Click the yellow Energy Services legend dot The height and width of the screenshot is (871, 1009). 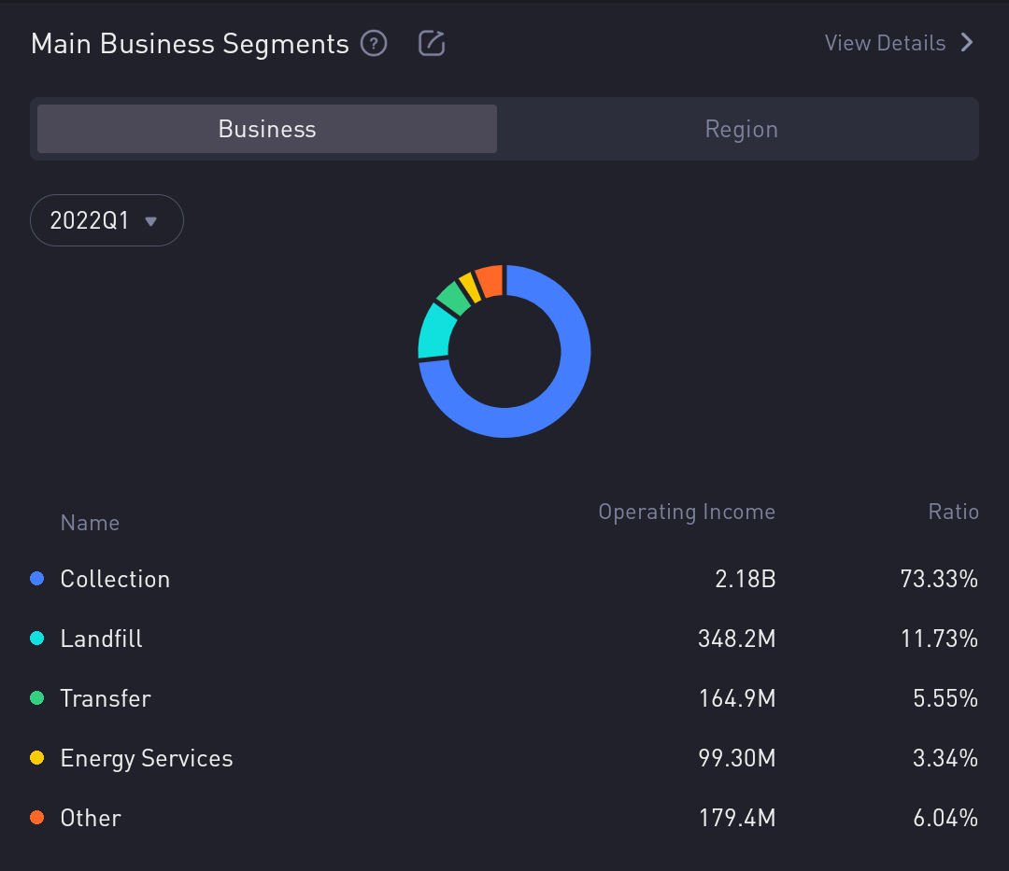point(37,758)
